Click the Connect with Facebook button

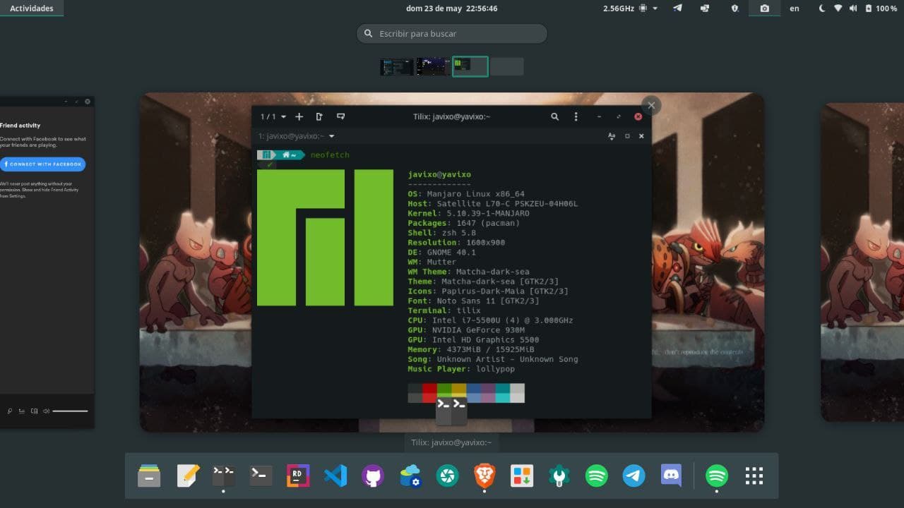pyautogui.click(x=42, y=164)
